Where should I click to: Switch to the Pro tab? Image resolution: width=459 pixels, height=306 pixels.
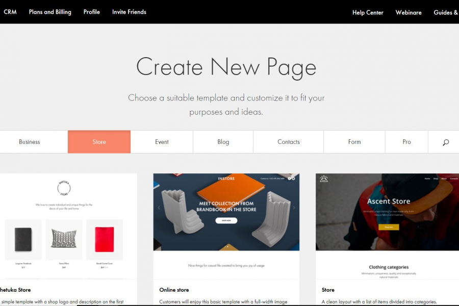point(406,142)
